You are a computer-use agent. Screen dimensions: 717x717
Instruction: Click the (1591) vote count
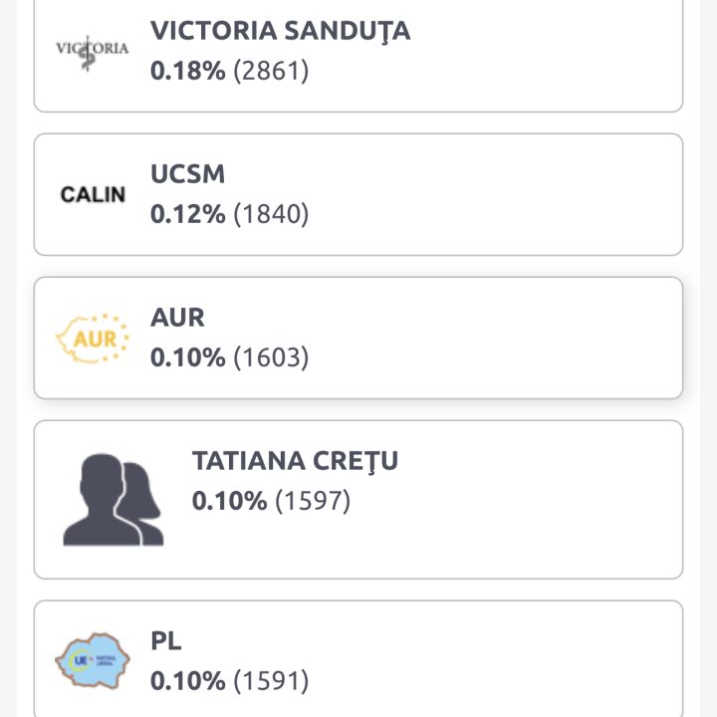[271, 681]
